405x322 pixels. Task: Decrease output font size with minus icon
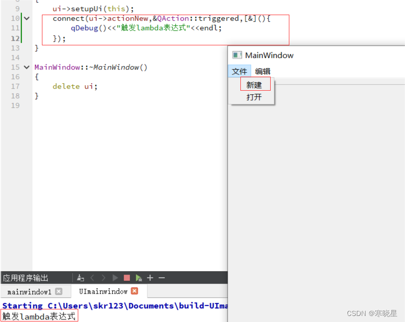point(162,278)
